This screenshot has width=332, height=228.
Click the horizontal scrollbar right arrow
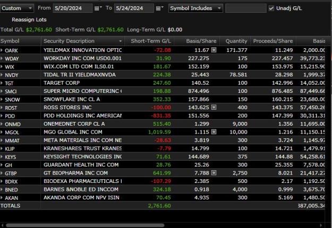(x=321, y=225)
